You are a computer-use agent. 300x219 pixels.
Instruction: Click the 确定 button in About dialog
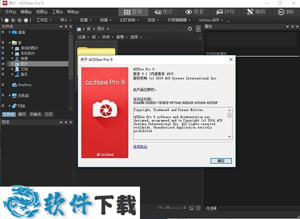click(221, 161)
